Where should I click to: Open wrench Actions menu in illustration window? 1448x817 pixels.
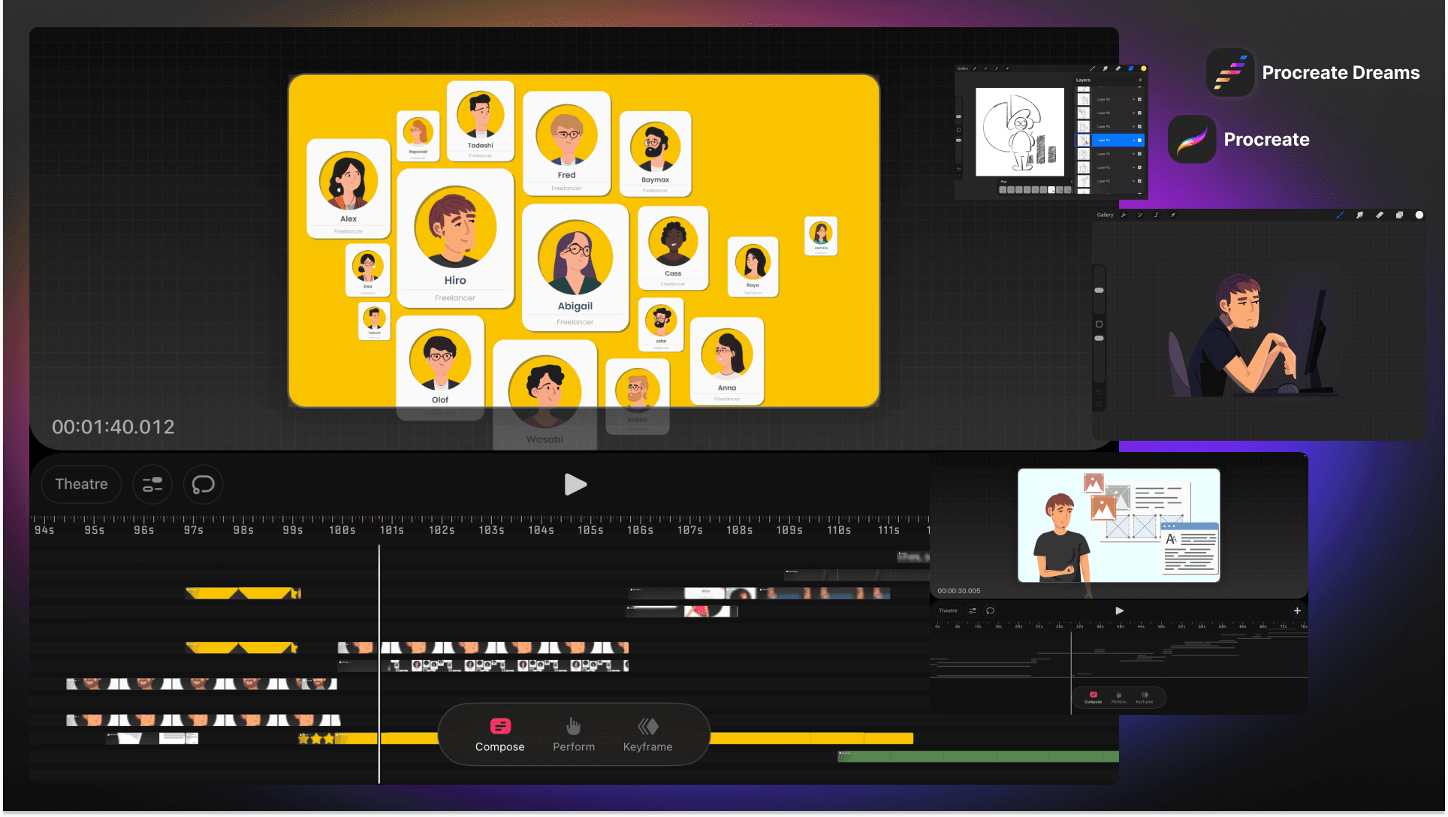point(1124,215)
